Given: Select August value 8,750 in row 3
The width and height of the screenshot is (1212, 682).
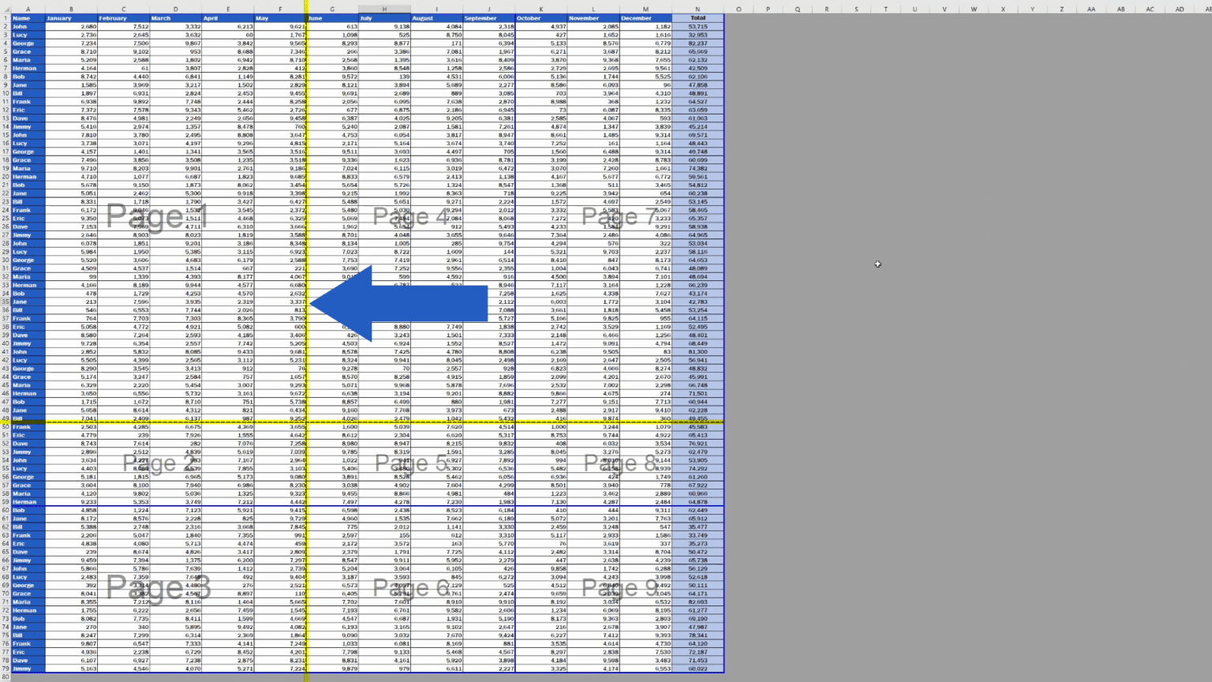Looking at the screenshot, I should (x=436, y=35).
